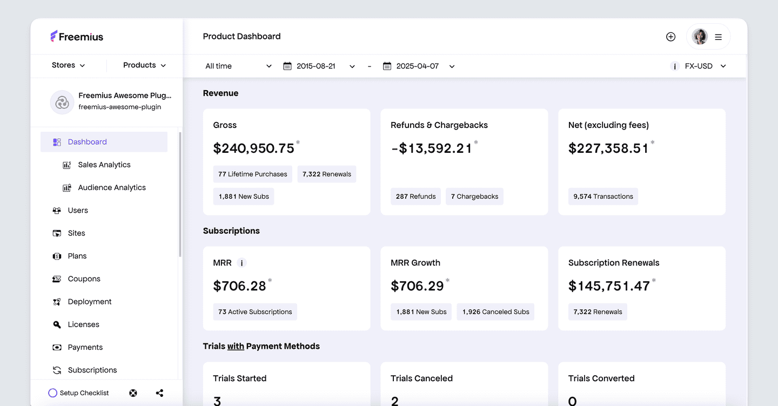Expand the Products dropdown
Screen dimensions: 778x406
click(144, 65)
